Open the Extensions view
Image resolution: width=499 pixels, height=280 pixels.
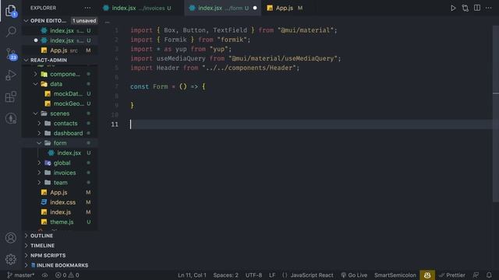click(11, 96)
